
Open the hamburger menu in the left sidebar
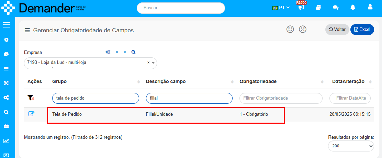(x=7, y=25)
